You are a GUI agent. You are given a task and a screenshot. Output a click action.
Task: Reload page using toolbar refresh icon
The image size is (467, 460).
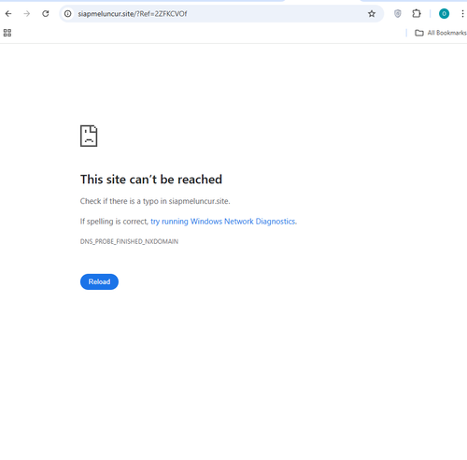(x=46, y=14)
